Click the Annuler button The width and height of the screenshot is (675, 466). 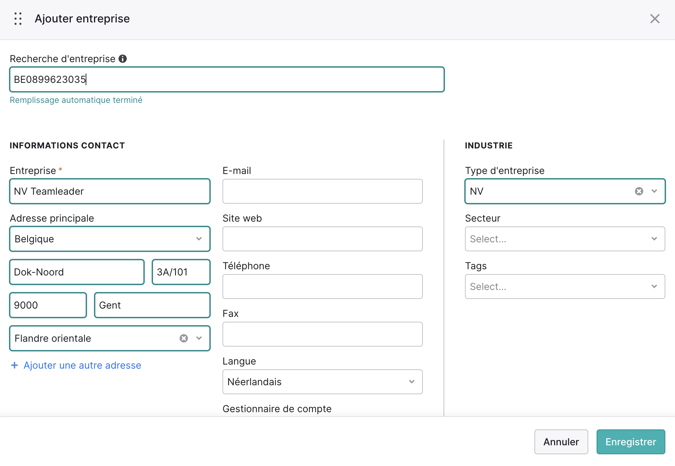(561, 442)
